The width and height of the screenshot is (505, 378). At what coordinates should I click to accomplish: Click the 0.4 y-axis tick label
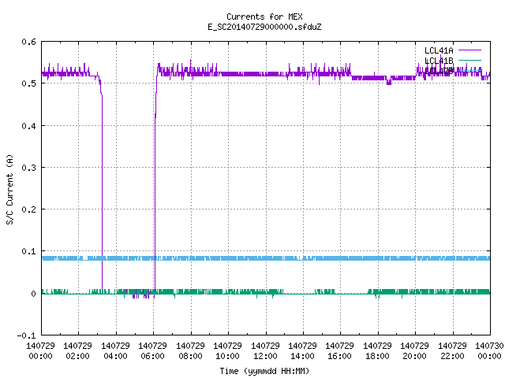[x=29, y=126]
